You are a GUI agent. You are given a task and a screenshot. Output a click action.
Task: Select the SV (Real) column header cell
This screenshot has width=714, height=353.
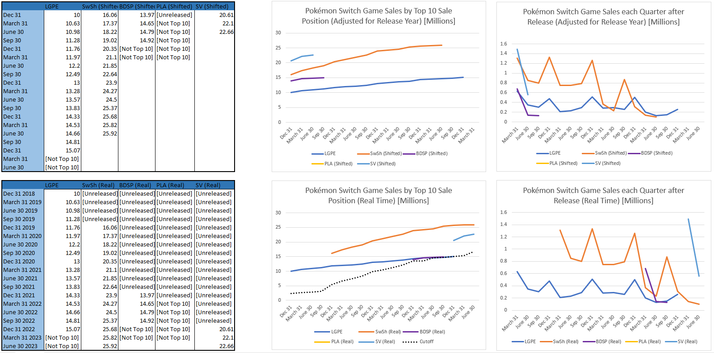pyautogui.click(x=214, y=185)
